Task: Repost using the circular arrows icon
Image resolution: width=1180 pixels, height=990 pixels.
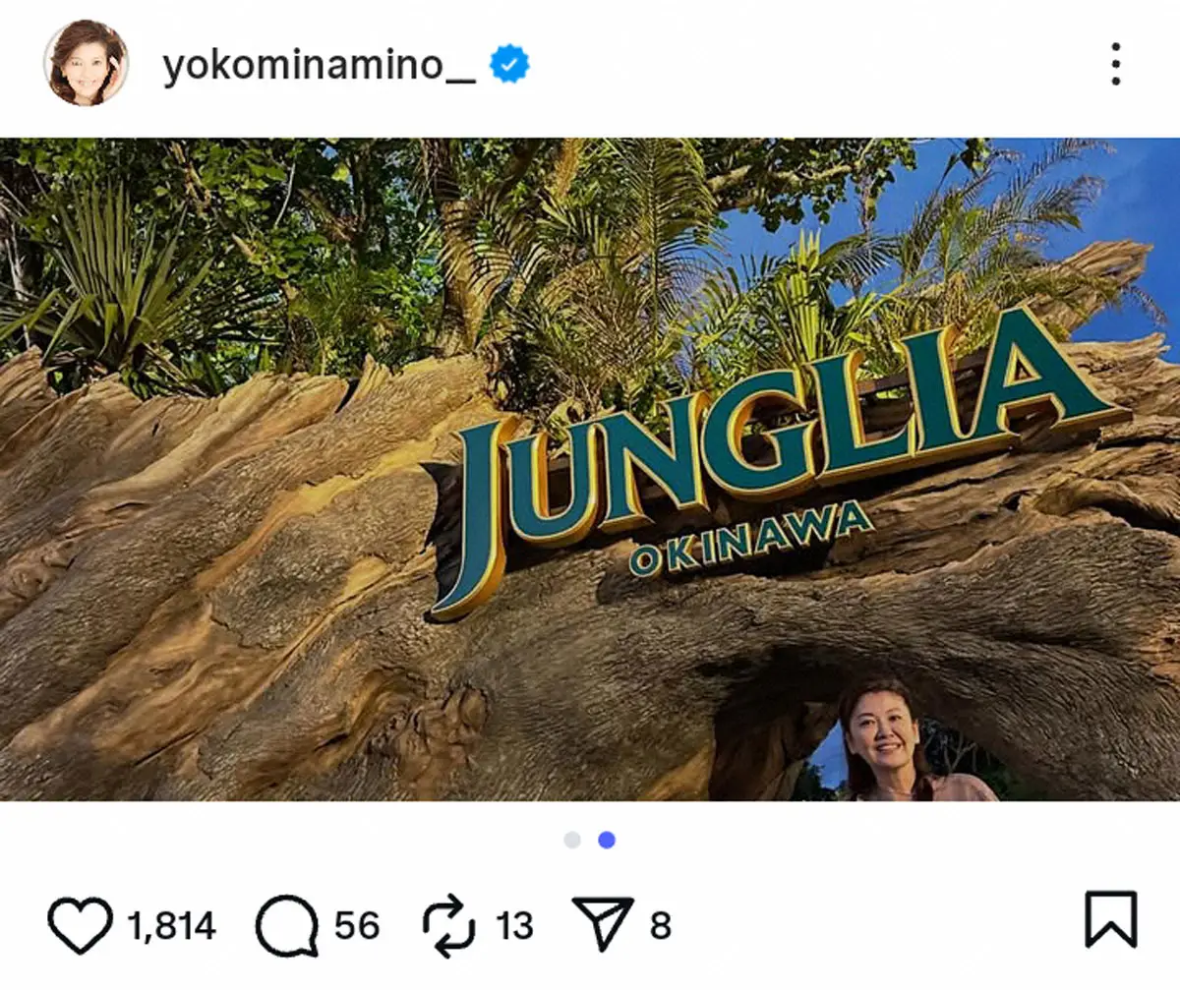Action: pyautogui.click(x=450, y=924)
